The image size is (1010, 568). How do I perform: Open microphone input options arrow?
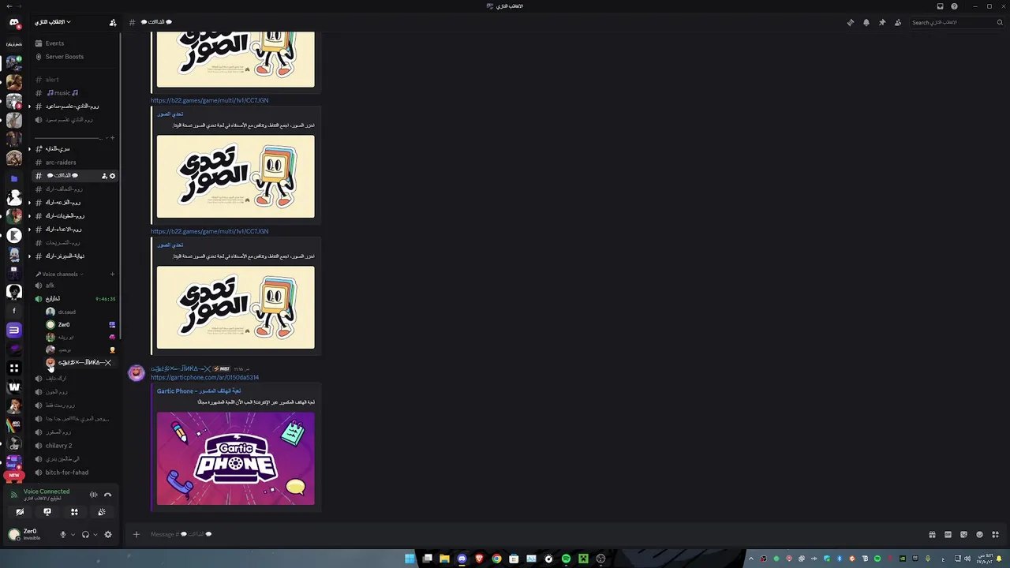point(73,535)
